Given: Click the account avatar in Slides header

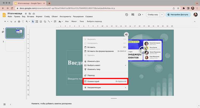Looking at the screenshot, I should click(195, 15).
